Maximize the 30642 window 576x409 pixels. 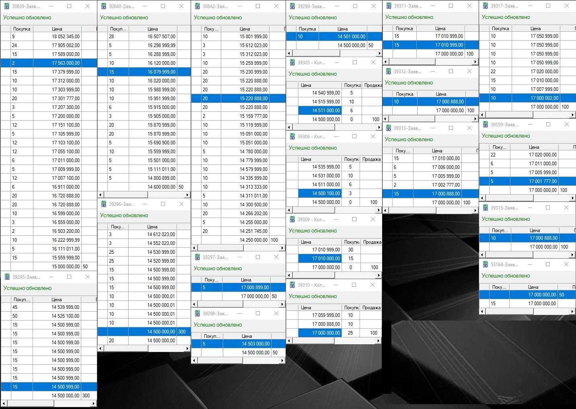pos(258,6)
